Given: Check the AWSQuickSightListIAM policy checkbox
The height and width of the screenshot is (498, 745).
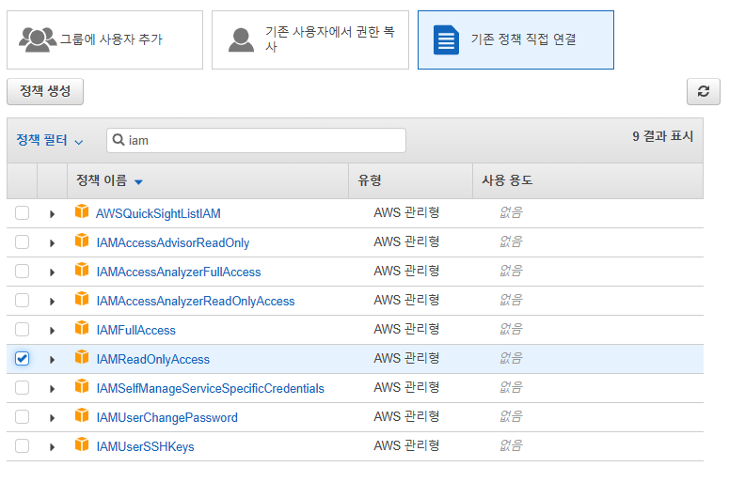Looking at the screenshot, I should pyautogui.click(x=22, y=212).
